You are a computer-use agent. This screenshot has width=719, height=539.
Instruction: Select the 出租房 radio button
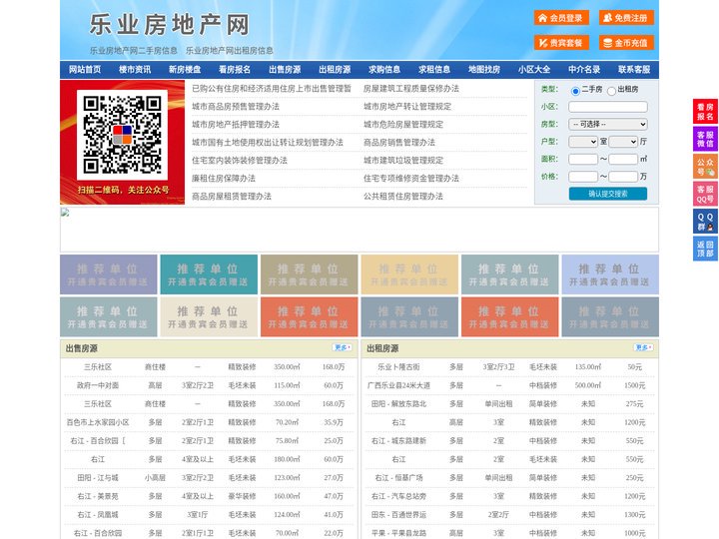tap(611, 91)
